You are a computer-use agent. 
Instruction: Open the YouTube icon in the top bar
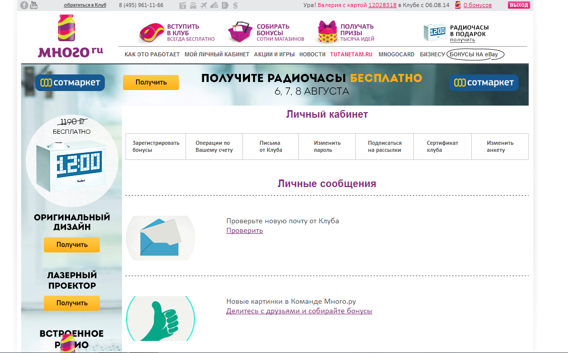(34, 5)
